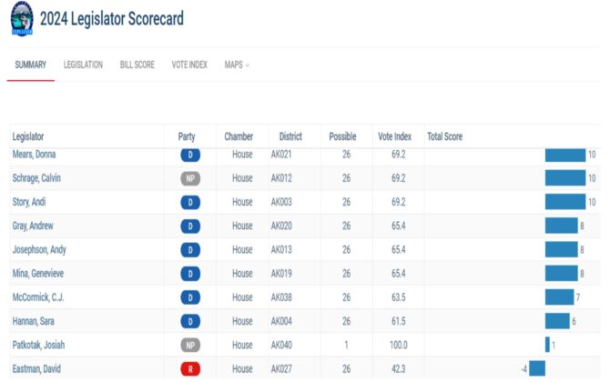Image resolution: width=610 pixels, height=382 pixels.
Task: Sort by the District column header
Action: coord(290,136)
